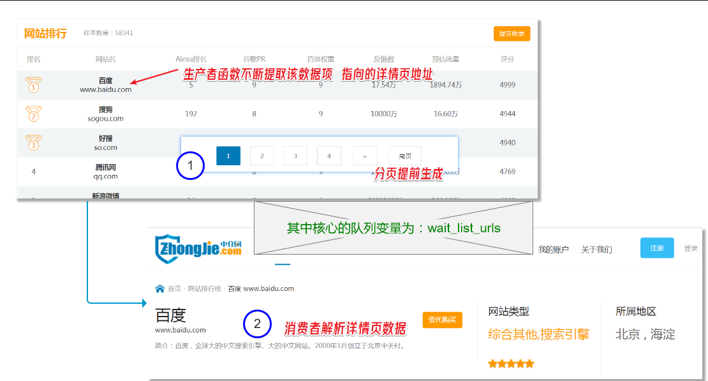Click the 北京,海淀 region text

(645, 334)
